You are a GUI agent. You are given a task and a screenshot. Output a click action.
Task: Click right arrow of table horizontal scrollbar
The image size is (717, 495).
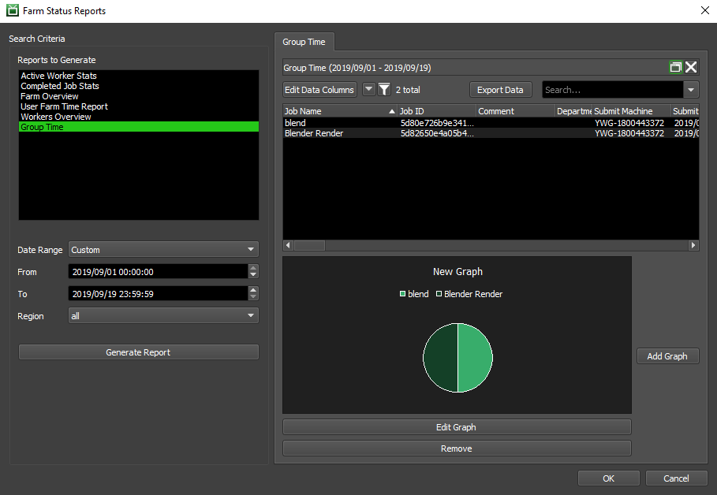(x=693, y=245)
